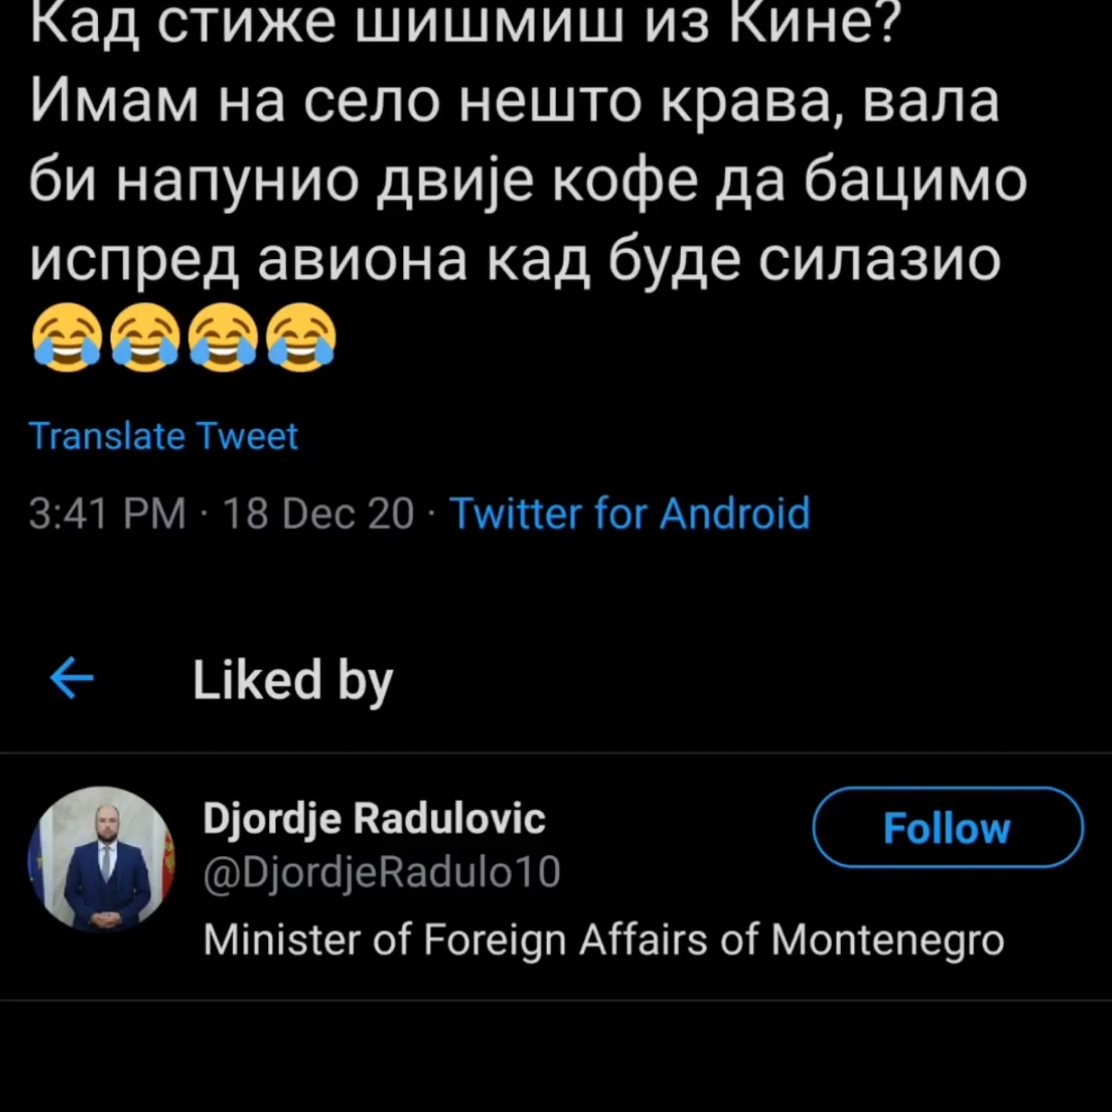This screenshot has height=1112, width=1112.
Task: Click the tweet line starting with Имам на село
Action: 514,101
